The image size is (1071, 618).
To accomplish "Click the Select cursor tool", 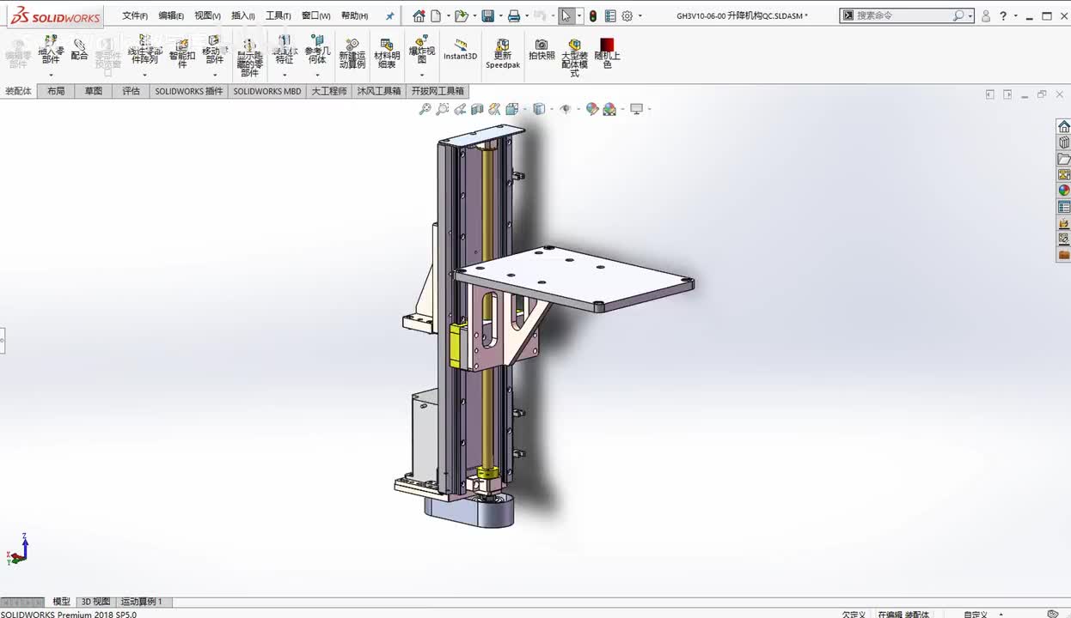I will tap(566, 15).
